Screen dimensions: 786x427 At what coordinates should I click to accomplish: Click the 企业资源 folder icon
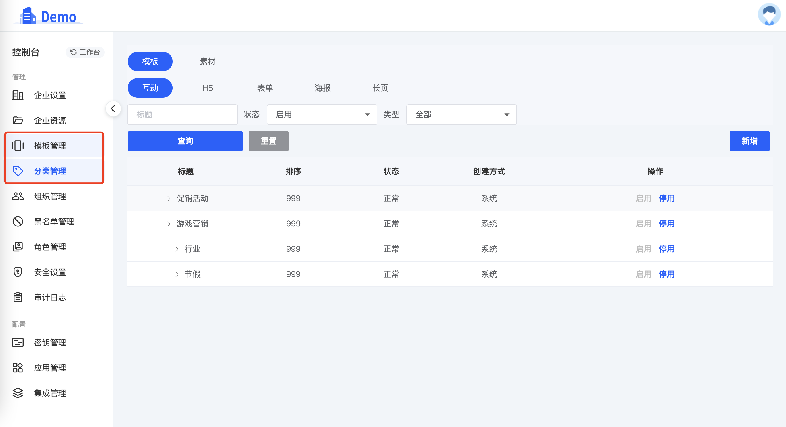pos(18,120)
